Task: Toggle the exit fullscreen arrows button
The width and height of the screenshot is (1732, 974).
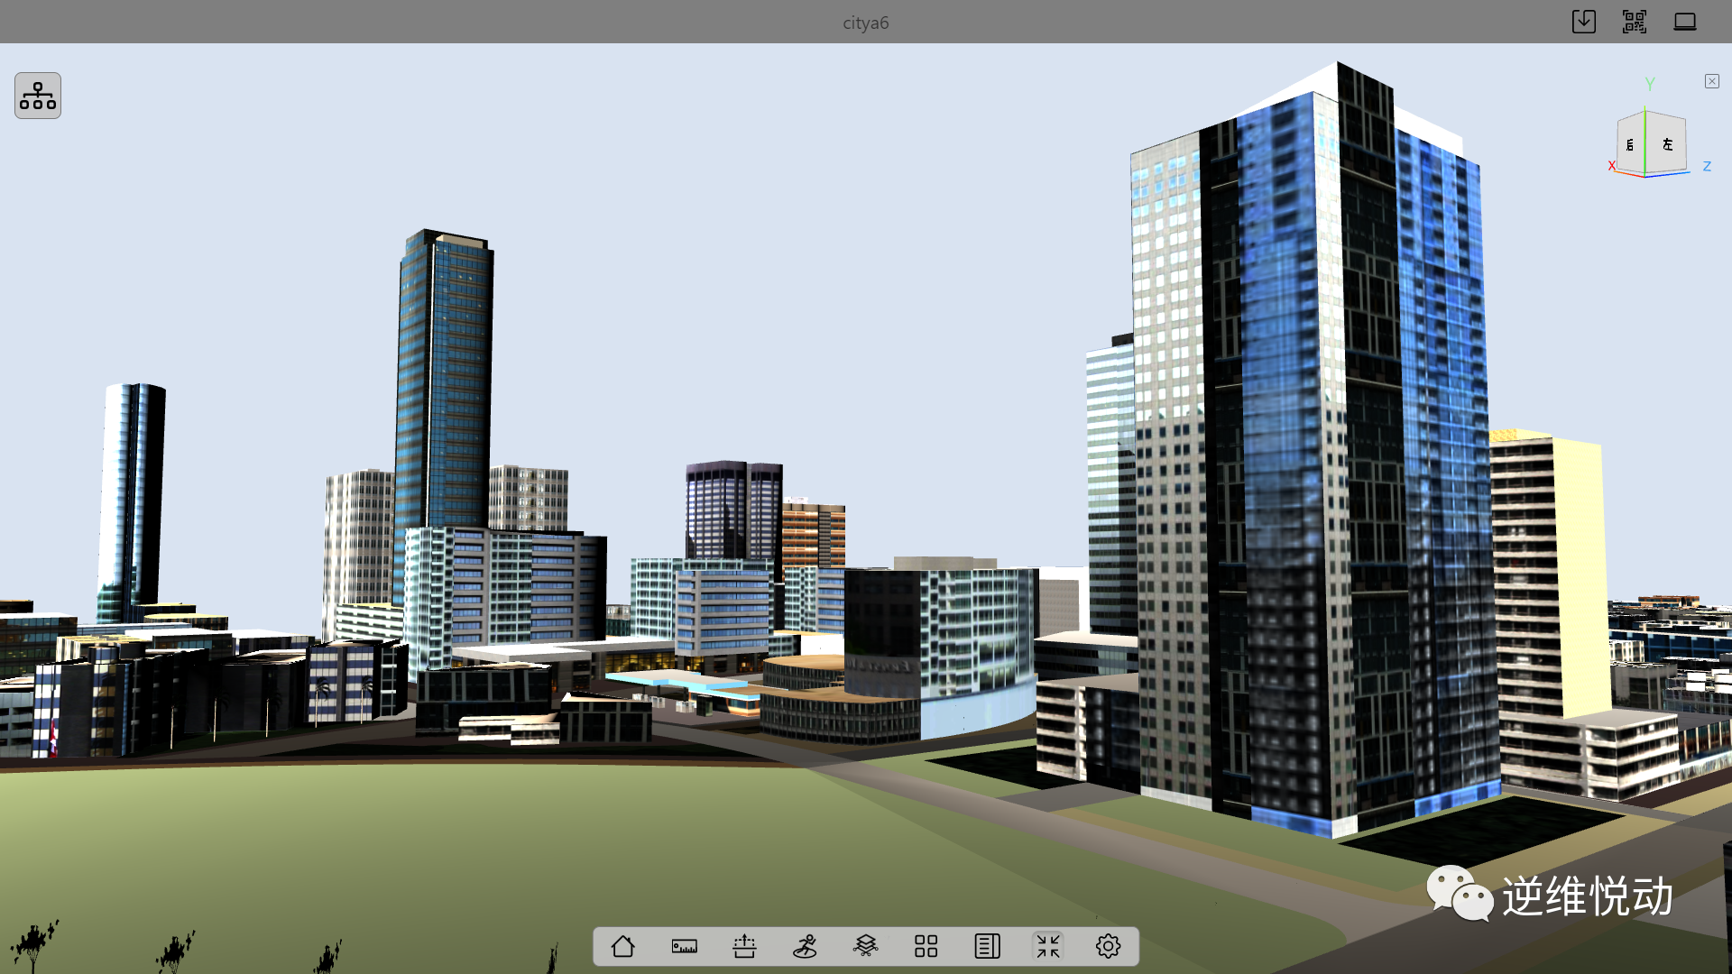Action: point(1047,946)
